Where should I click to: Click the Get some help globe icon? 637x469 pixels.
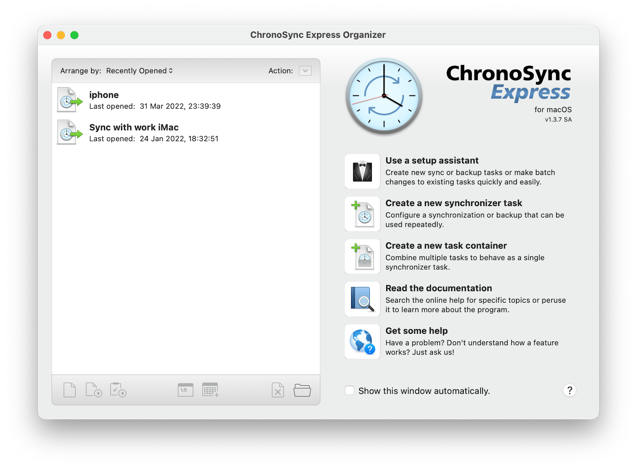click(x=362, y=342)
